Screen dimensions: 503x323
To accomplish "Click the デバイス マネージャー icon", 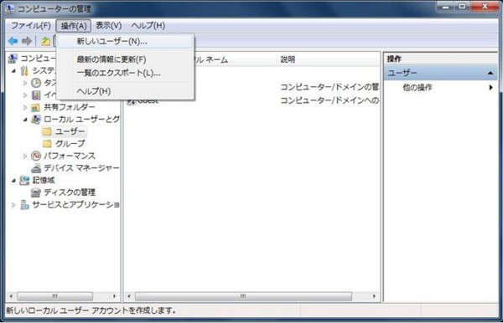I will pos(36,168).
